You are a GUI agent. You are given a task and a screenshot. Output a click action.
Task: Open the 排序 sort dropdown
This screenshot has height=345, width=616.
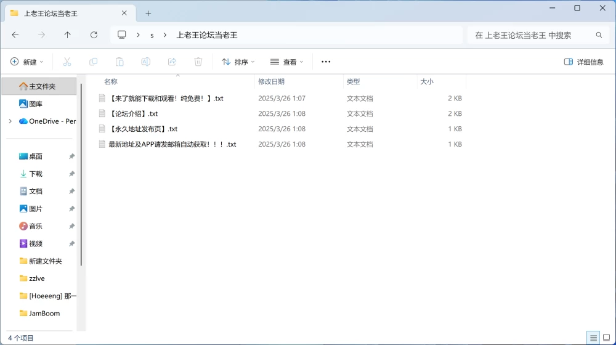click(238, 62)
